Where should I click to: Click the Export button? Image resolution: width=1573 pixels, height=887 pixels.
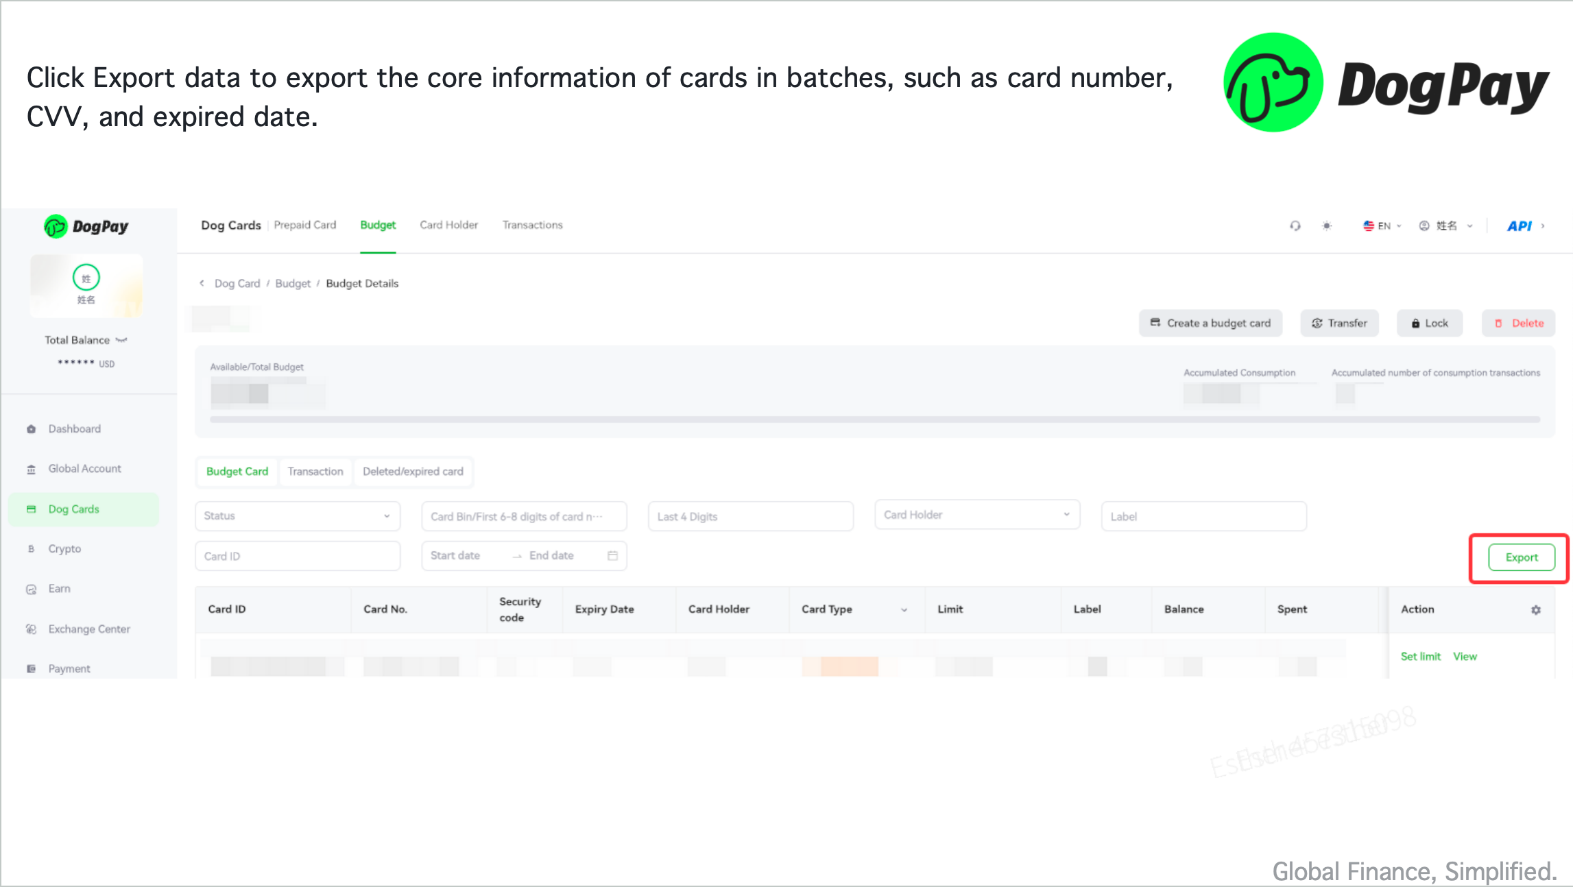coord(1522,557)
